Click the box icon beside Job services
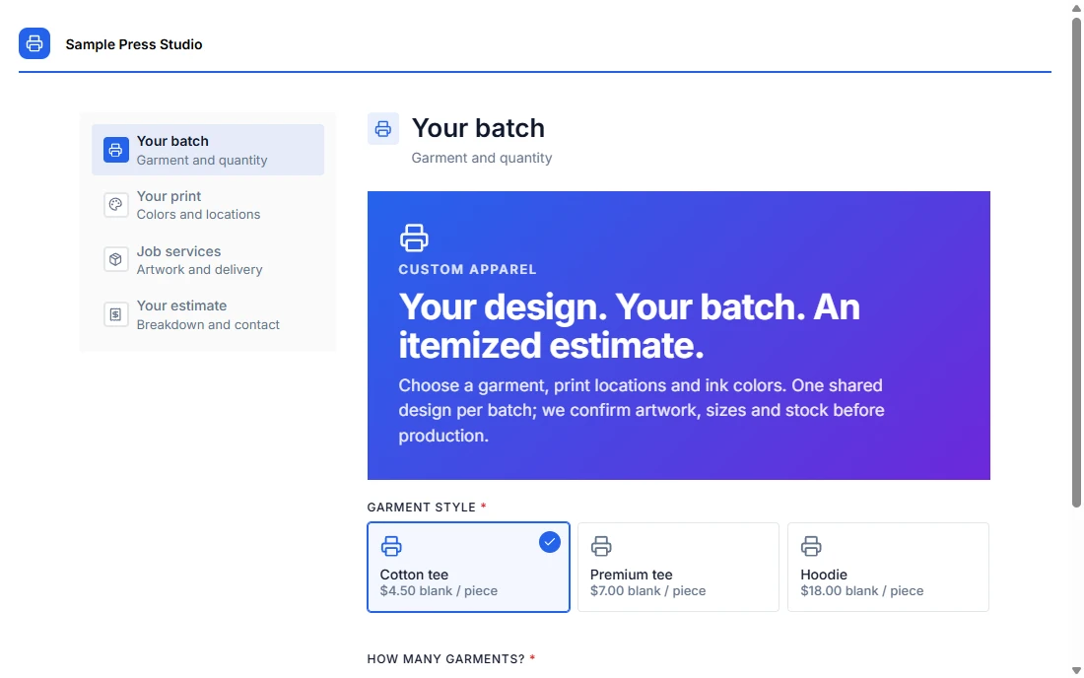 (x=116, y=259)
